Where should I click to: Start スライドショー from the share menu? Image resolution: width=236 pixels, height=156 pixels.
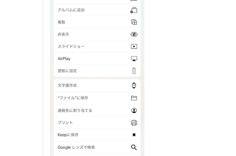point(71,46)
